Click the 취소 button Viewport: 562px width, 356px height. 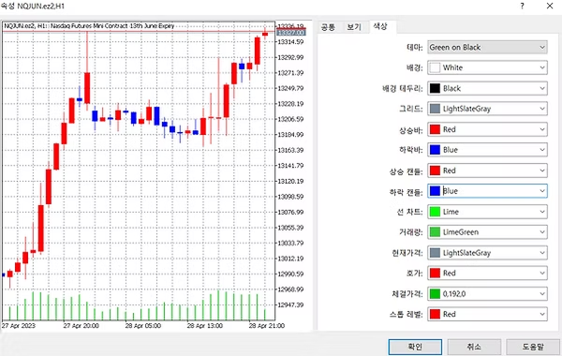click(x=474, y=347)
